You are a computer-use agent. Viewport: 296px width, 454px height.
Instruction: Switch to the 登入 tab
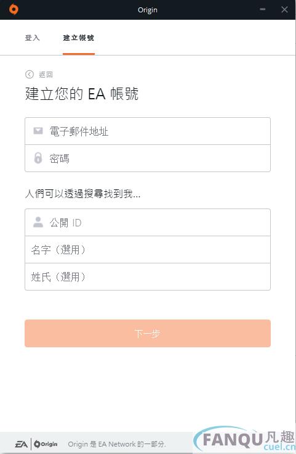click(x=33, y=38)
